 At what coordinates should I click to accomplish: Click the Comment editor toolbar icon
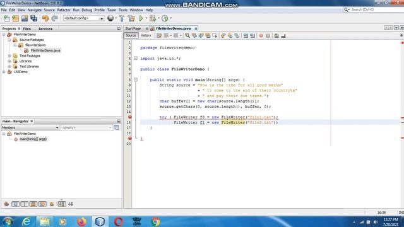tap(276, 35)
